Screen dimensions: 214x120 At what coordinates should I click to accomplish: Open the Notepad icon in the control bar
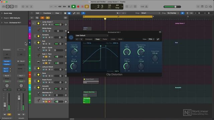coord(202,7)
